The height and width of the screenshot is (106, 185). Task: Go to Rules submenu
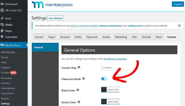(4, 62)
